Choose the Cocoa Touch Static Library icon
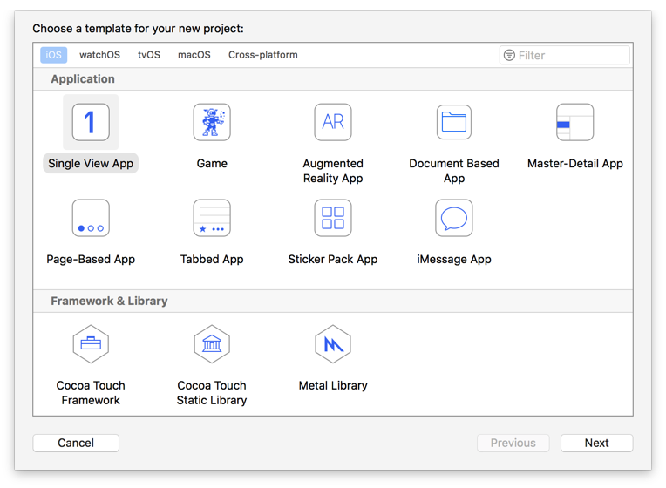 [x=212, y=344]
